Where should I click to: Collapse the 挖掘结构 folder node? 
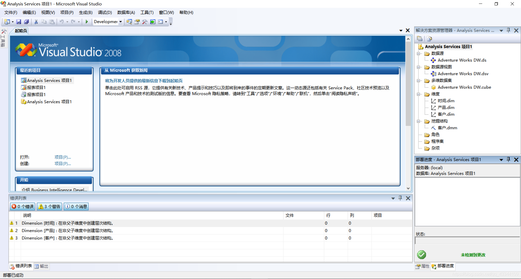pyautogui.click(x=419, y=121)
